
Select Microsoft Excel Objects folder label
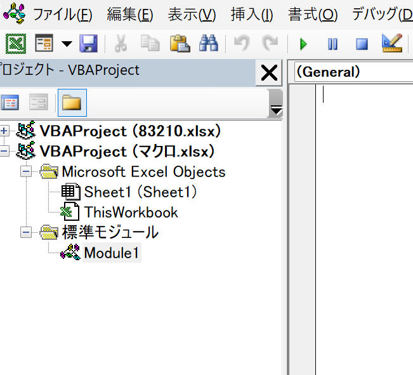click(144, 172)
